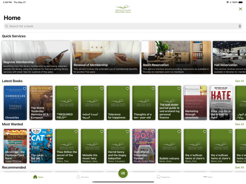Favorite Thoughts of a ten-year-old book
Viewport: 246px width, 184px height.
tap(153, 88)
